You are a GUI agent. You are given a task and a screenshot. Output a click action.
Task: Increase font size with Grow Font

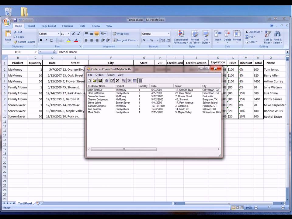coord(73,34)
